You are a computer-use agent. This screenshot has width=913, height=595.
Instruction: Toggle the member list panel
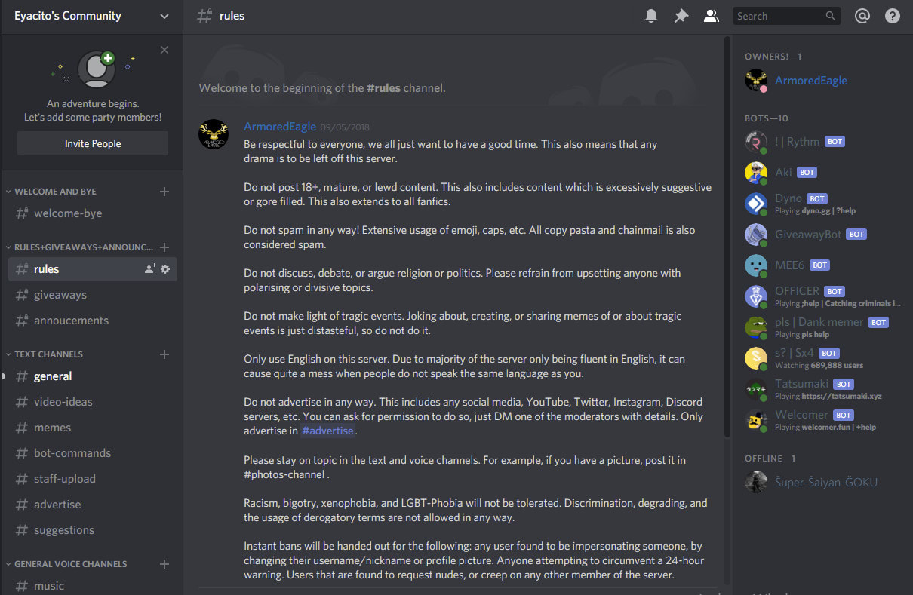711,16
